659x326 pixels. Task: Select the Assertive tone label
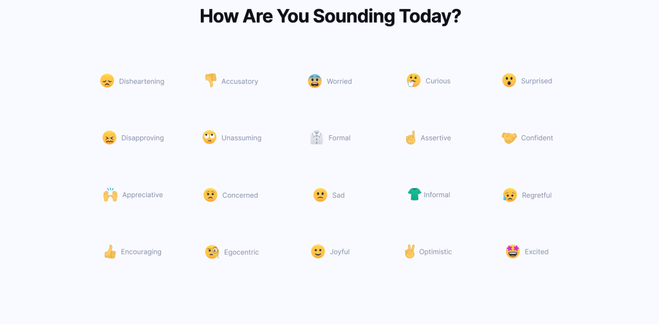point(436,138)
